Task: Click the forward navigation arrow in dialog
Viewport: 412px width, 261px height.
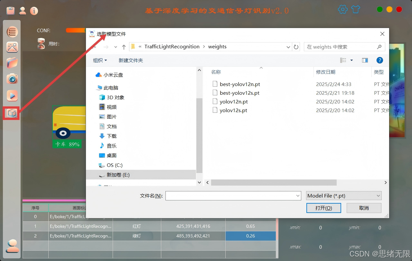Action: [x=106, y=47]
